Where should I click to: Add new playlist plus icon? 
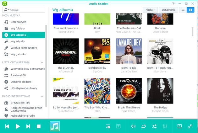click(x=42, y=62)
